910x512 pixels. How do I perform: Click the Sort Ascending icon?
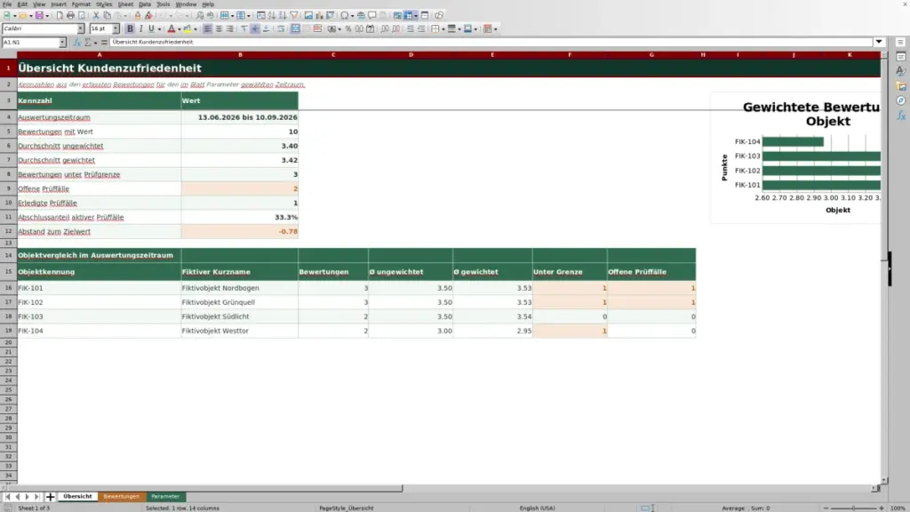pos(272,16)
